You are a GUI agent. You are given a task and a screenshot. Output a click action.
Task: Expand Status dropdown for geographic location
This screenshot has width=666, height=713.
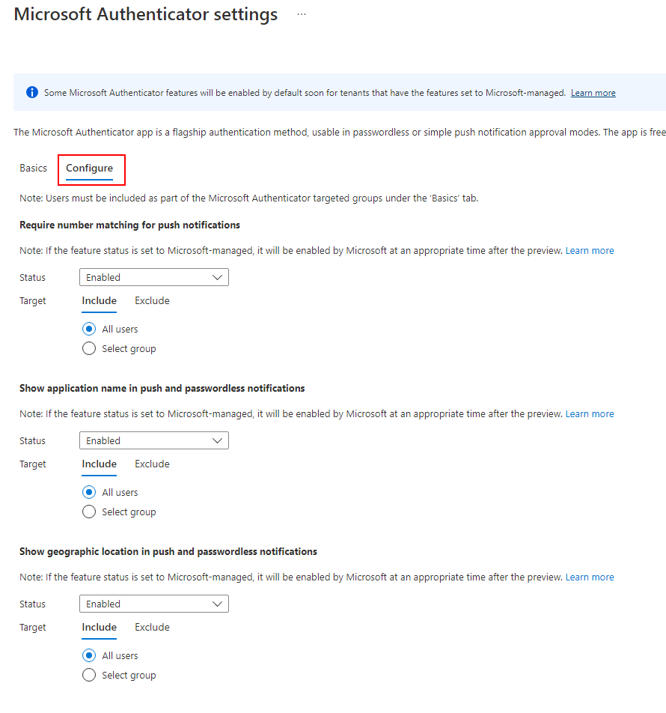pyautogui.click(x=154, y=604)
